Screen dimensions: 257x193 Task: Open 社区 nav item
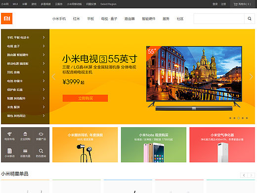[180, 19]
